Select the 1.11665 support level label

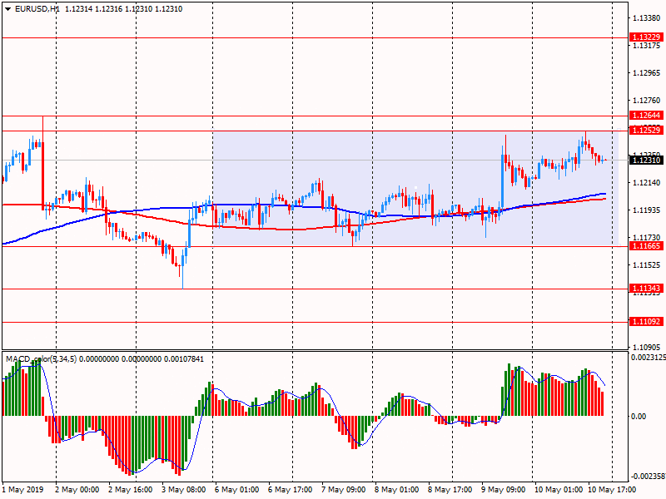click(646, 246)
